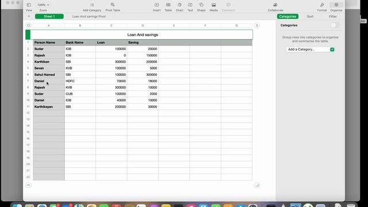
Task: Open the Add a Category dropdown
Action: (310, 49)
